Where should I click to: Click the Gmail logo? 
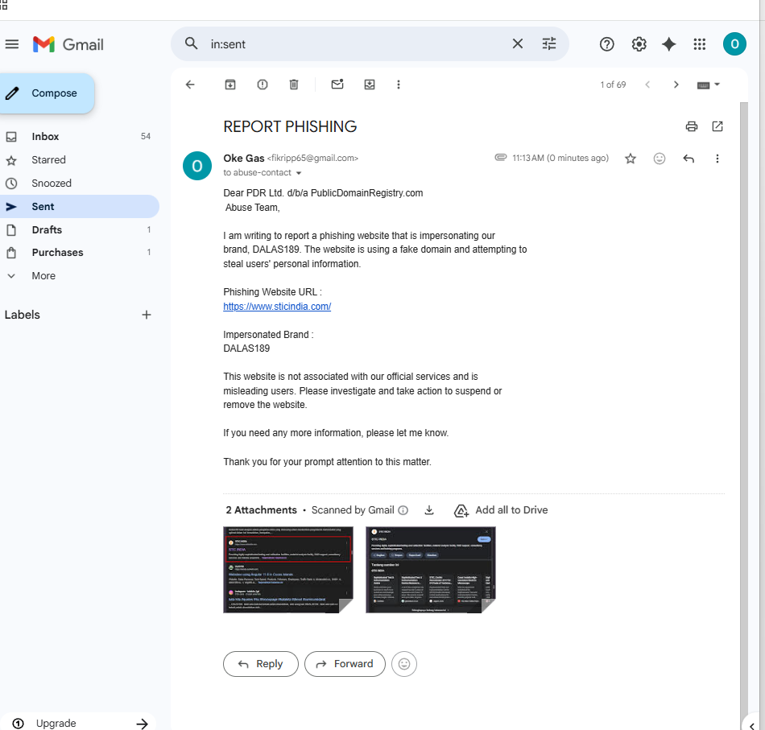(x=68, y=44)
